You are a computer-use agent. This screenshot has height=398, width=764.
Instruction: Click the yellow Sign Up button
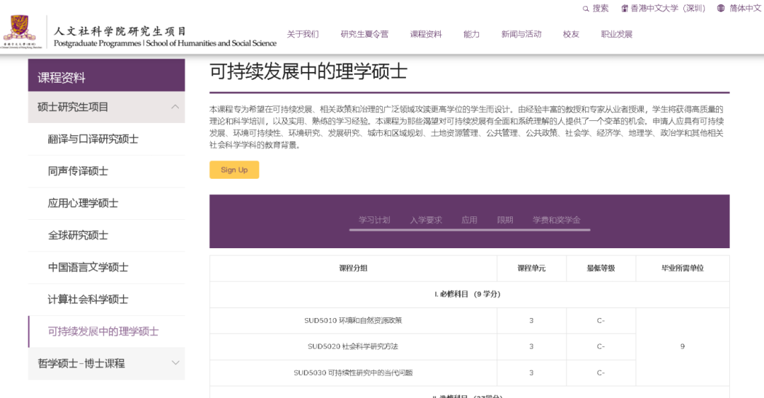coord(234,170)
